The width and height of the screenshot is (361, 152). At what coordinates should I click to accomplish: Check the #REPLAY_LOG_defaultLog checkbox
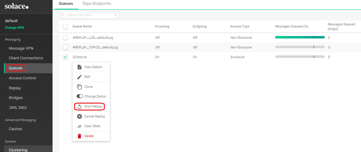pyautogui.click(x=65, y=37)
